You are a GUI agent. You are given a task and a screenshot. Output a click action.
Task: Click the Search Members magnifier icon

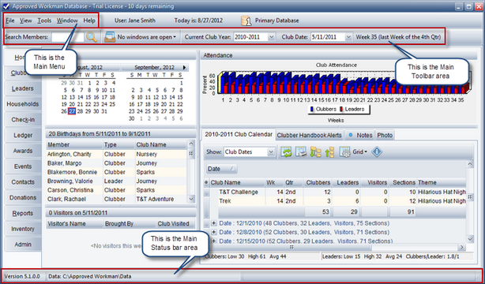point(92,37)
